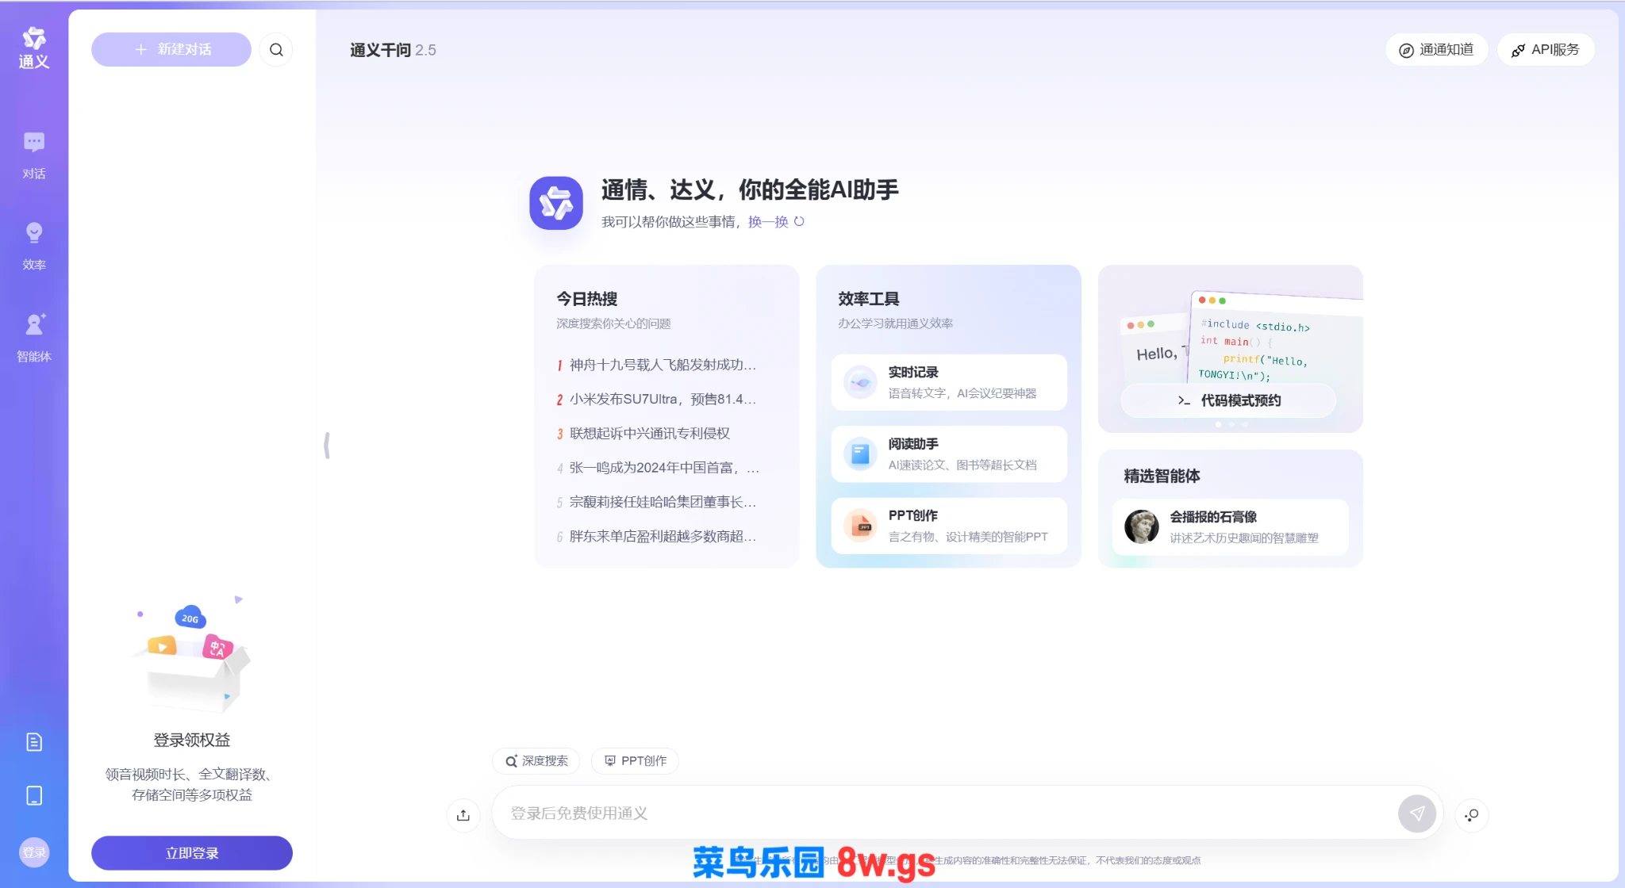Open the 实时记录 tool card
Image resolution: width=1625 pixels, height=888 pixels.
[949, 382]
